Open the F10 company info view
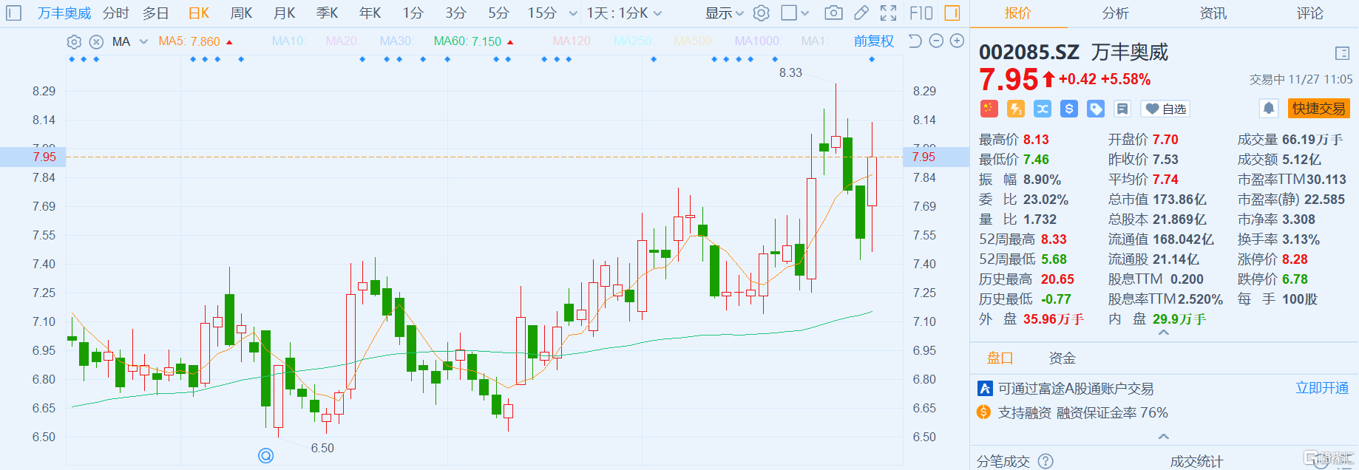1359x470 pixels. 921,13
